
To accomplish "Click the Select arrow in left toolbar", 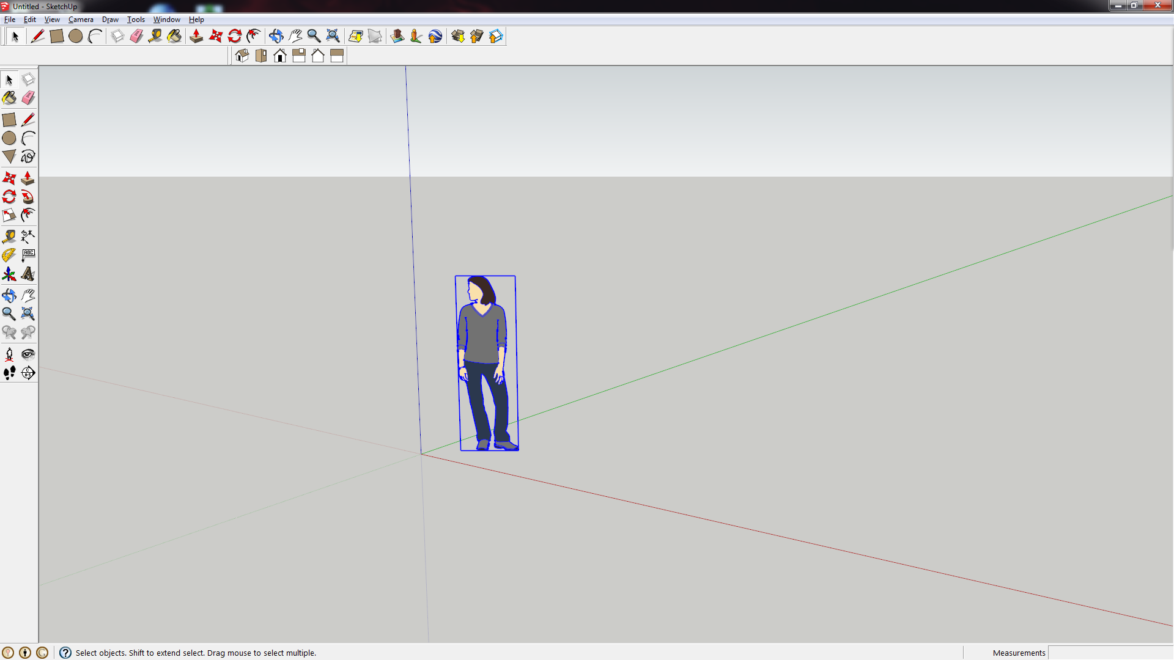I will point(9,80).
